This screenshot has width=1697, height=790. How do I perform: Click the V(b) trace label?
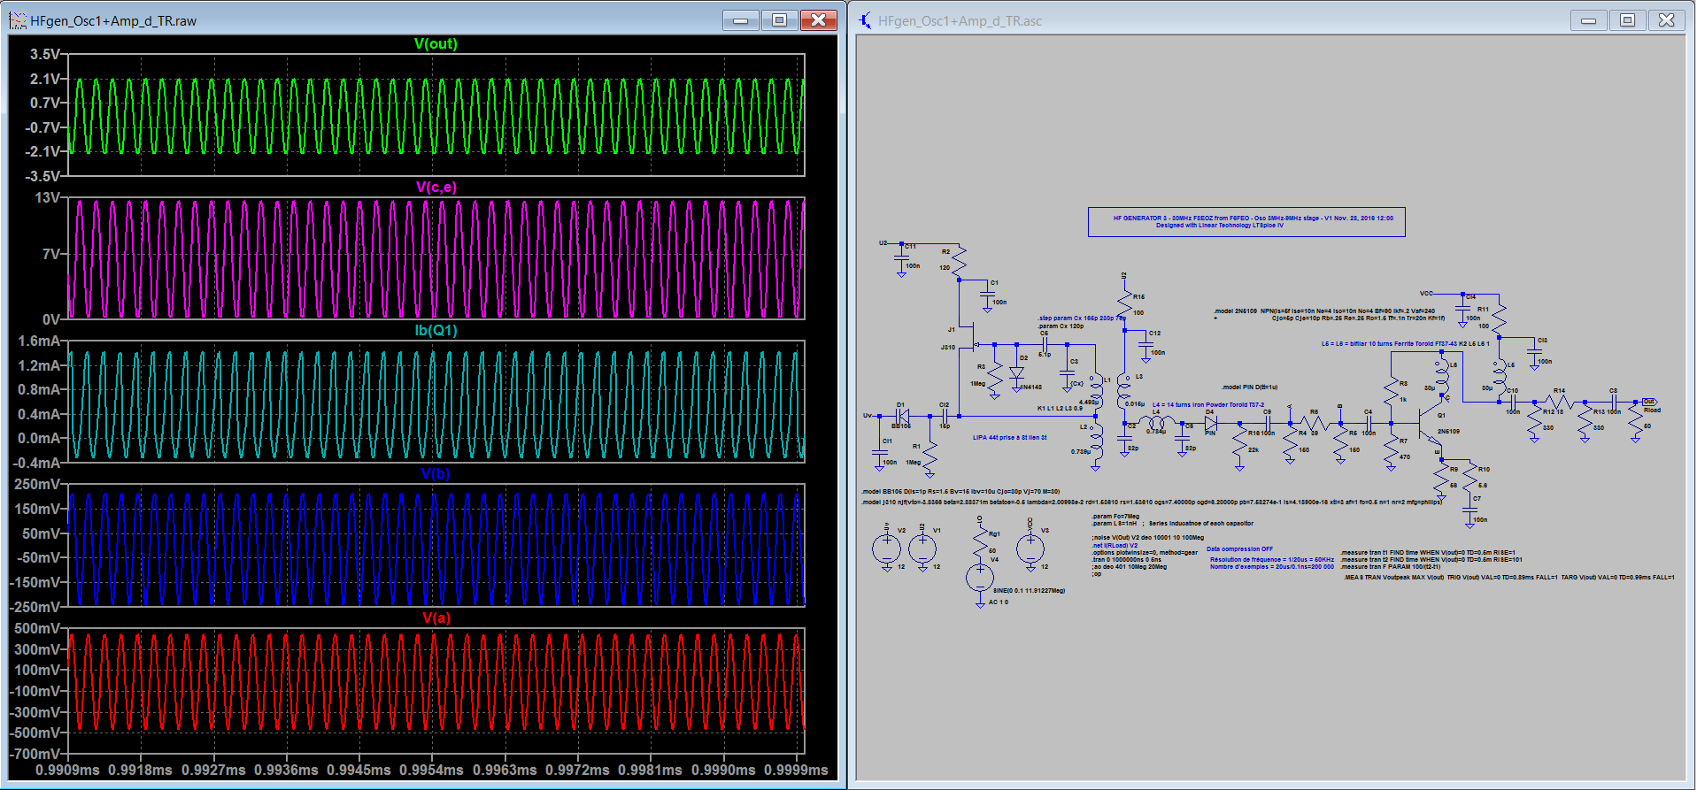coord(436,474)
